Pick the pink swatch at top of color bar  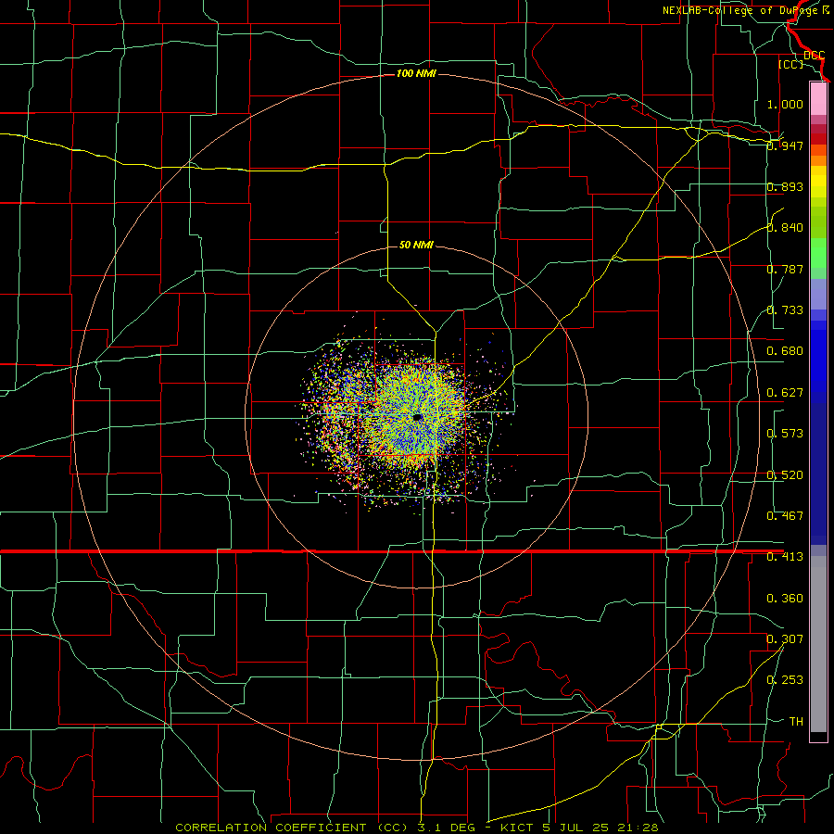tap(818, 99)
